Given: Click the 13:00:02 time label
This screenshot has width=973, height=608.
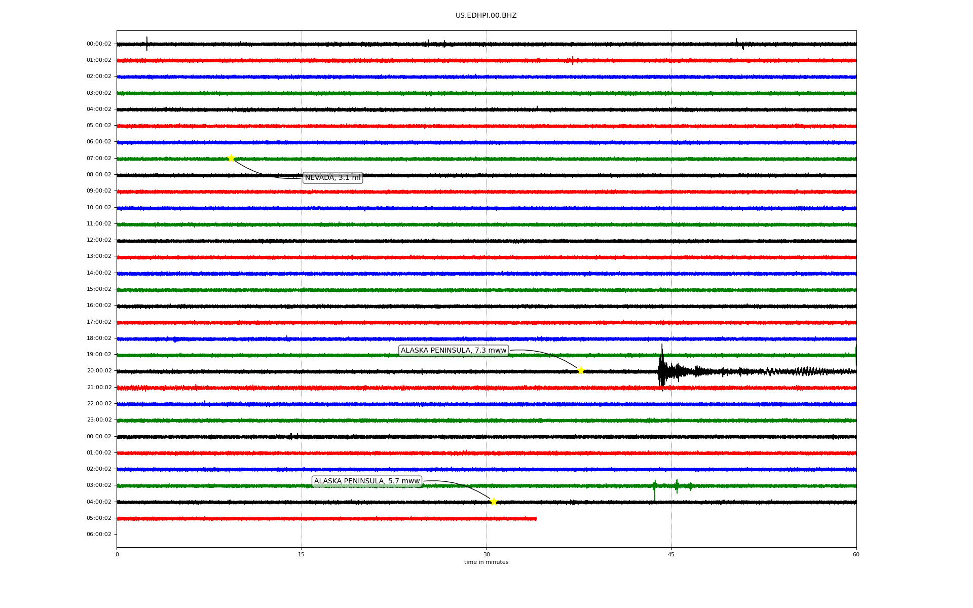Looking at the screenshot, I should click(x=99, y=256).
